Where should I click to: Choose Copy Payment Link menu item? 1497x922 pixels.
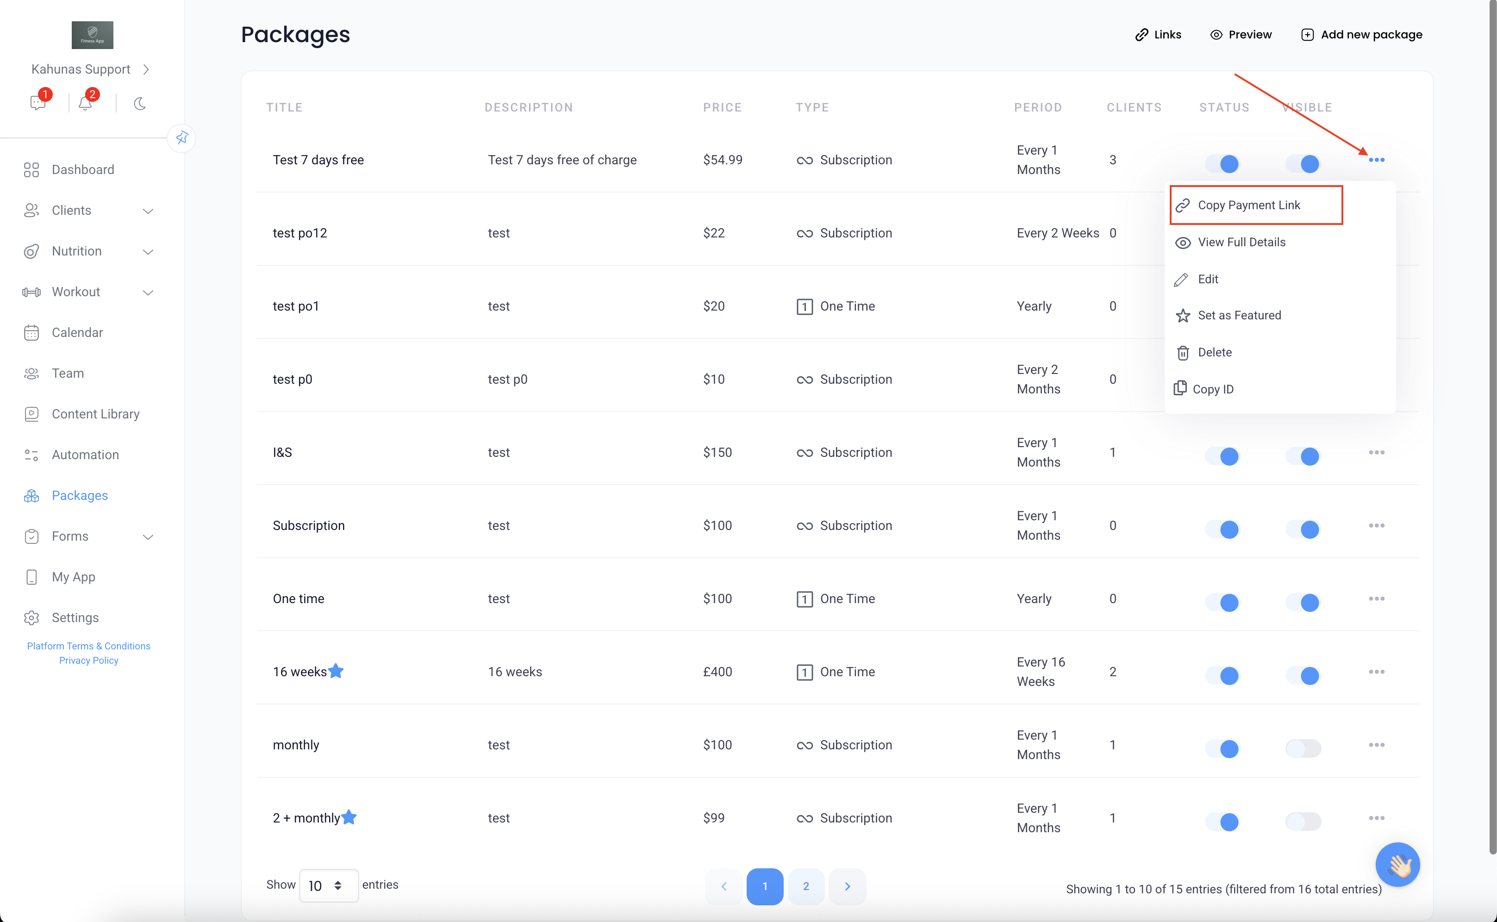(1249, 205)
